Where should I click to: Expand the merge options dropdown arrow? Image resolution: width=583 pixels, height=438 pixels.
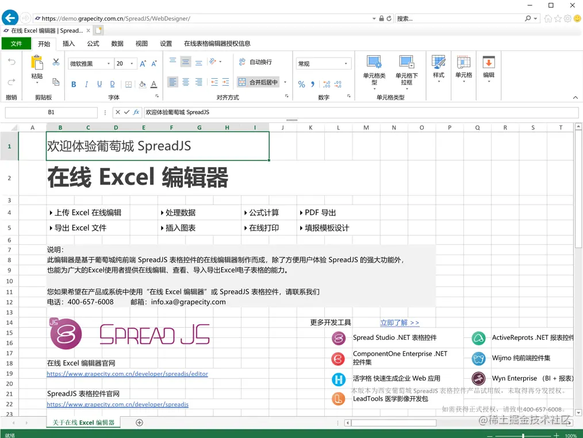tap(285, 82)
